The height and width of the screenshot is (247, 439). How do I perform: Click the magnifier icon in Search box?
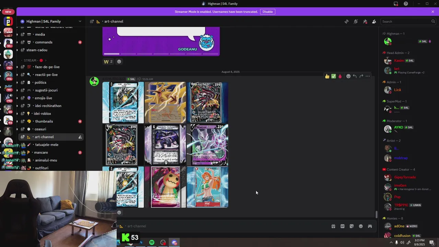(x=433, y=21)
